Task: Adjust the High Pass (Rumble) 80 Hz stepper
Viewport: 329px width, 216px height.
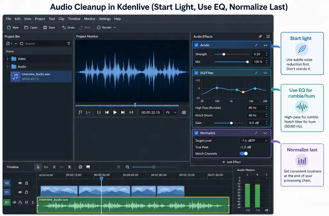Action: tap(266, 108)
